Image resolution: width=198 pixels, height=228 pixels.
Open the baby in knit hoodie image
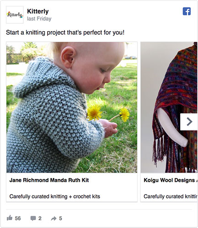(72, 107)
